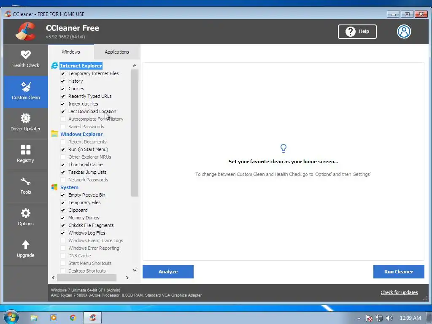Click the horizontal scroll right arrow
Image resolution: width=432 pixels, height=324 pixels.
click(x=127, y=278)
